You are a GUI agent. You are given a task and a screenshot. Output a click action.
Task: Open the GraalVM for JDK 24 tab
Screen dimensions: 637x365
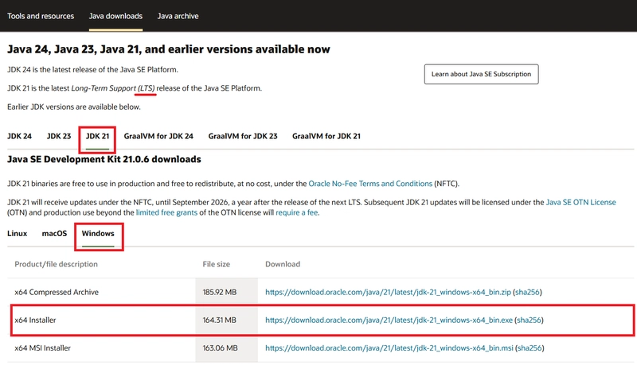click(x=158, y=136)
